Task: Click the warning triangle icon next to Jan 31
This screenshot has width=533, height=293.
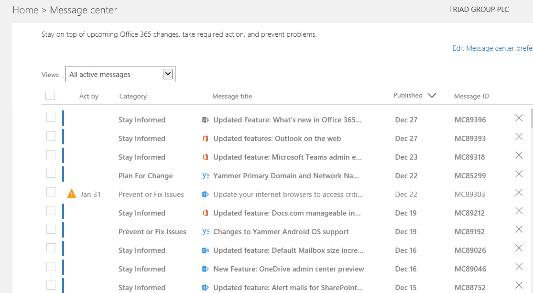Action: (72, 194)
